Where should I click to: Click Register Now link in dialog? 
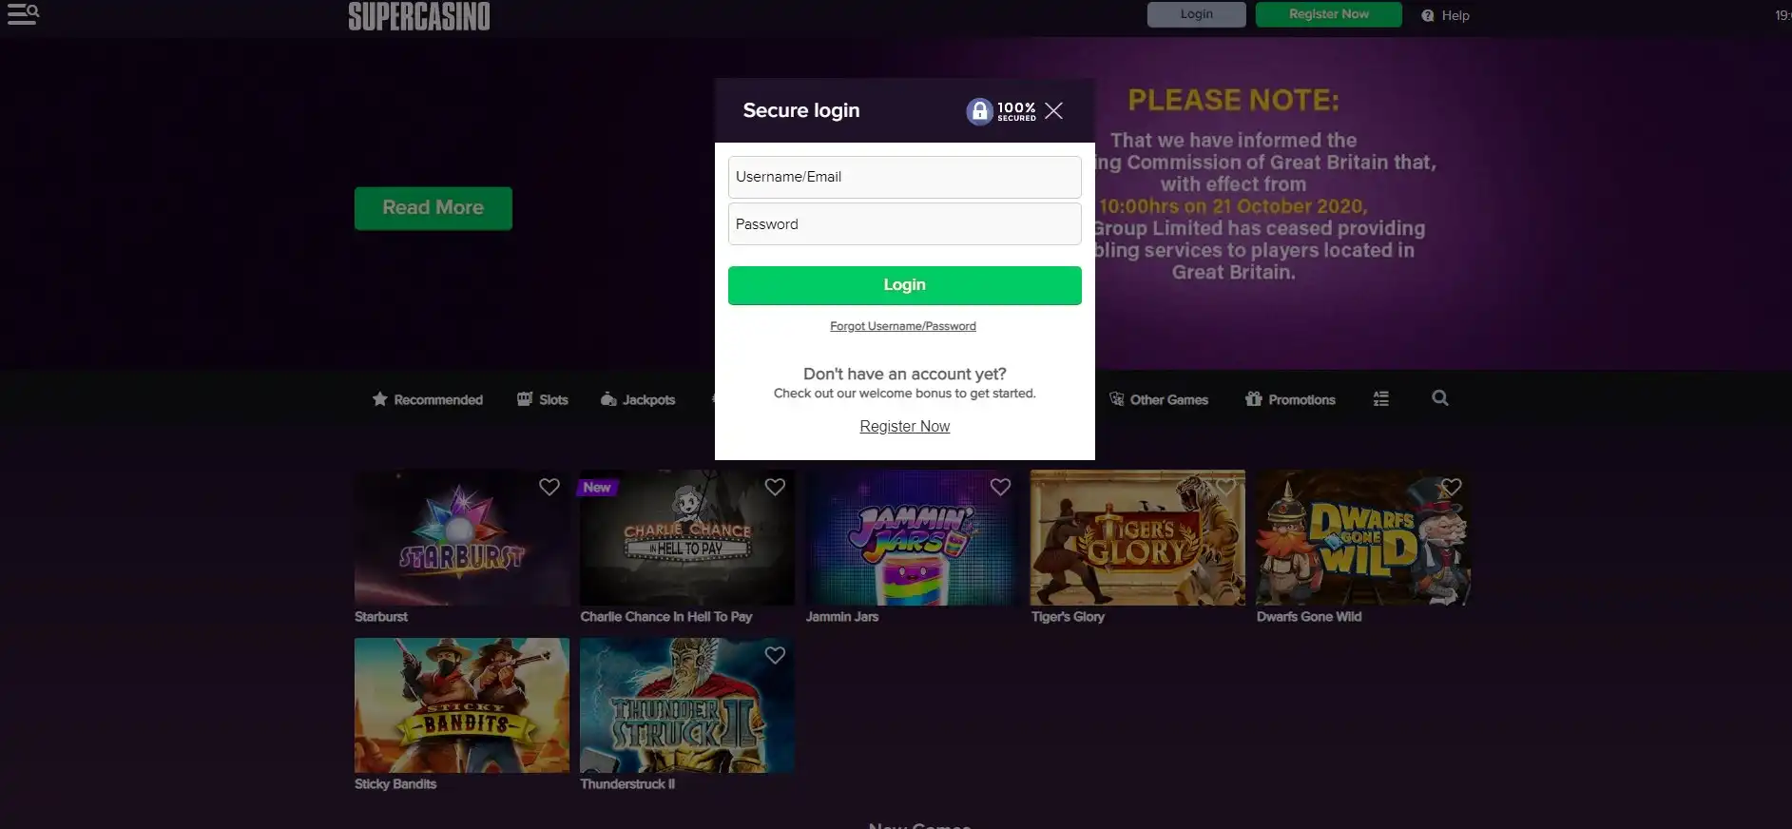pyautogui.click(x=904, y=427)
